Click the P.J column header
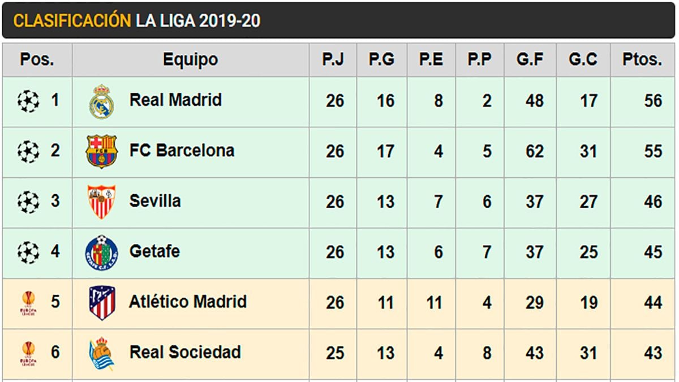This screenshot has width=679, height=382. [333, 59]
